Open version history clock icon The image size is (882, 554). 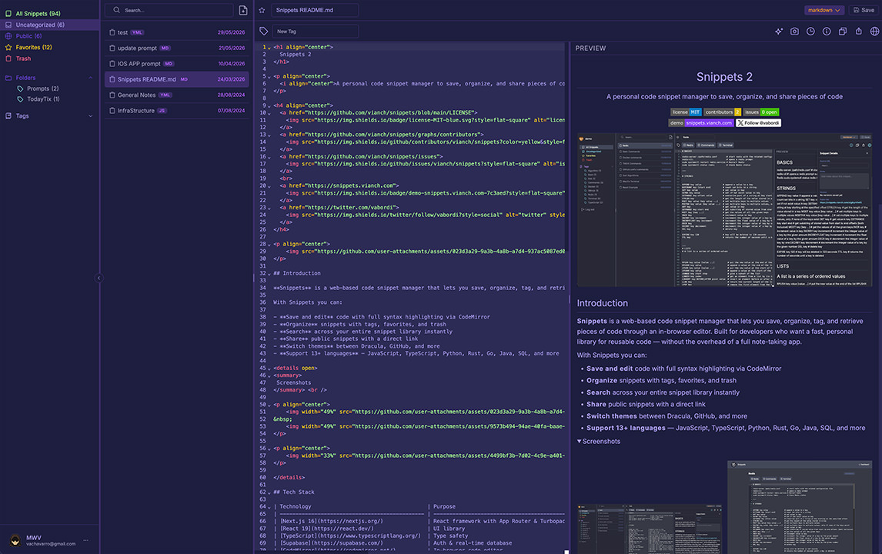(810, 32)
